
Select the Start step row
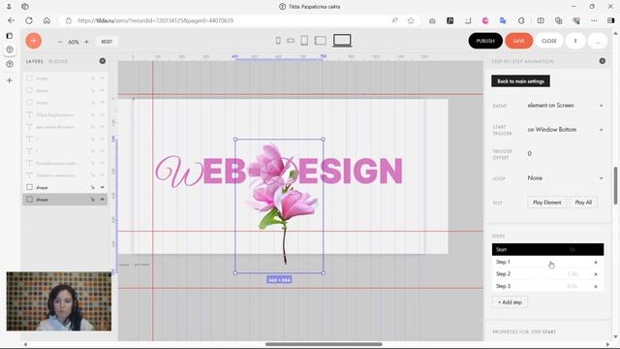pyautogui.click(x=547, y=249)
